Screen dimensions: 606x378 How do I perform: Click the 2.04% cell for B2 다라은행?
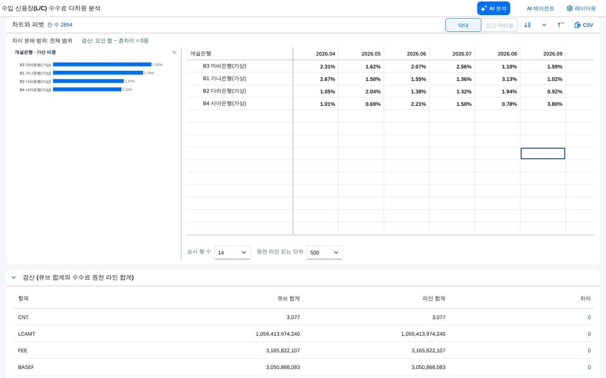(361, 92)
